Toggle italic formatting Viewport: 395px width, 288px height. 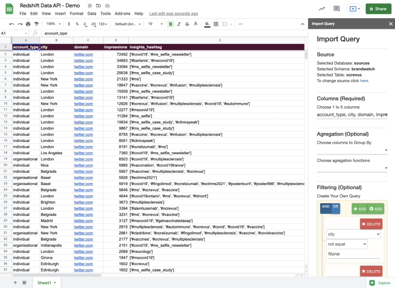[179, 24]
